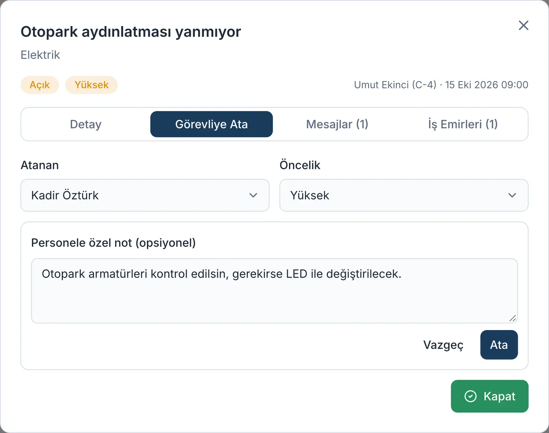Open the Mesajlar (1) tab
Screen dimensions: 549x433
[x=337, y=124]
